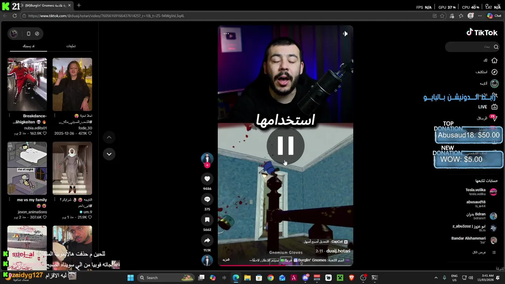This screenshot has width=505, height=284.
Task: Expand the caption with the المزيد link
Action: [x=226, y=260]
